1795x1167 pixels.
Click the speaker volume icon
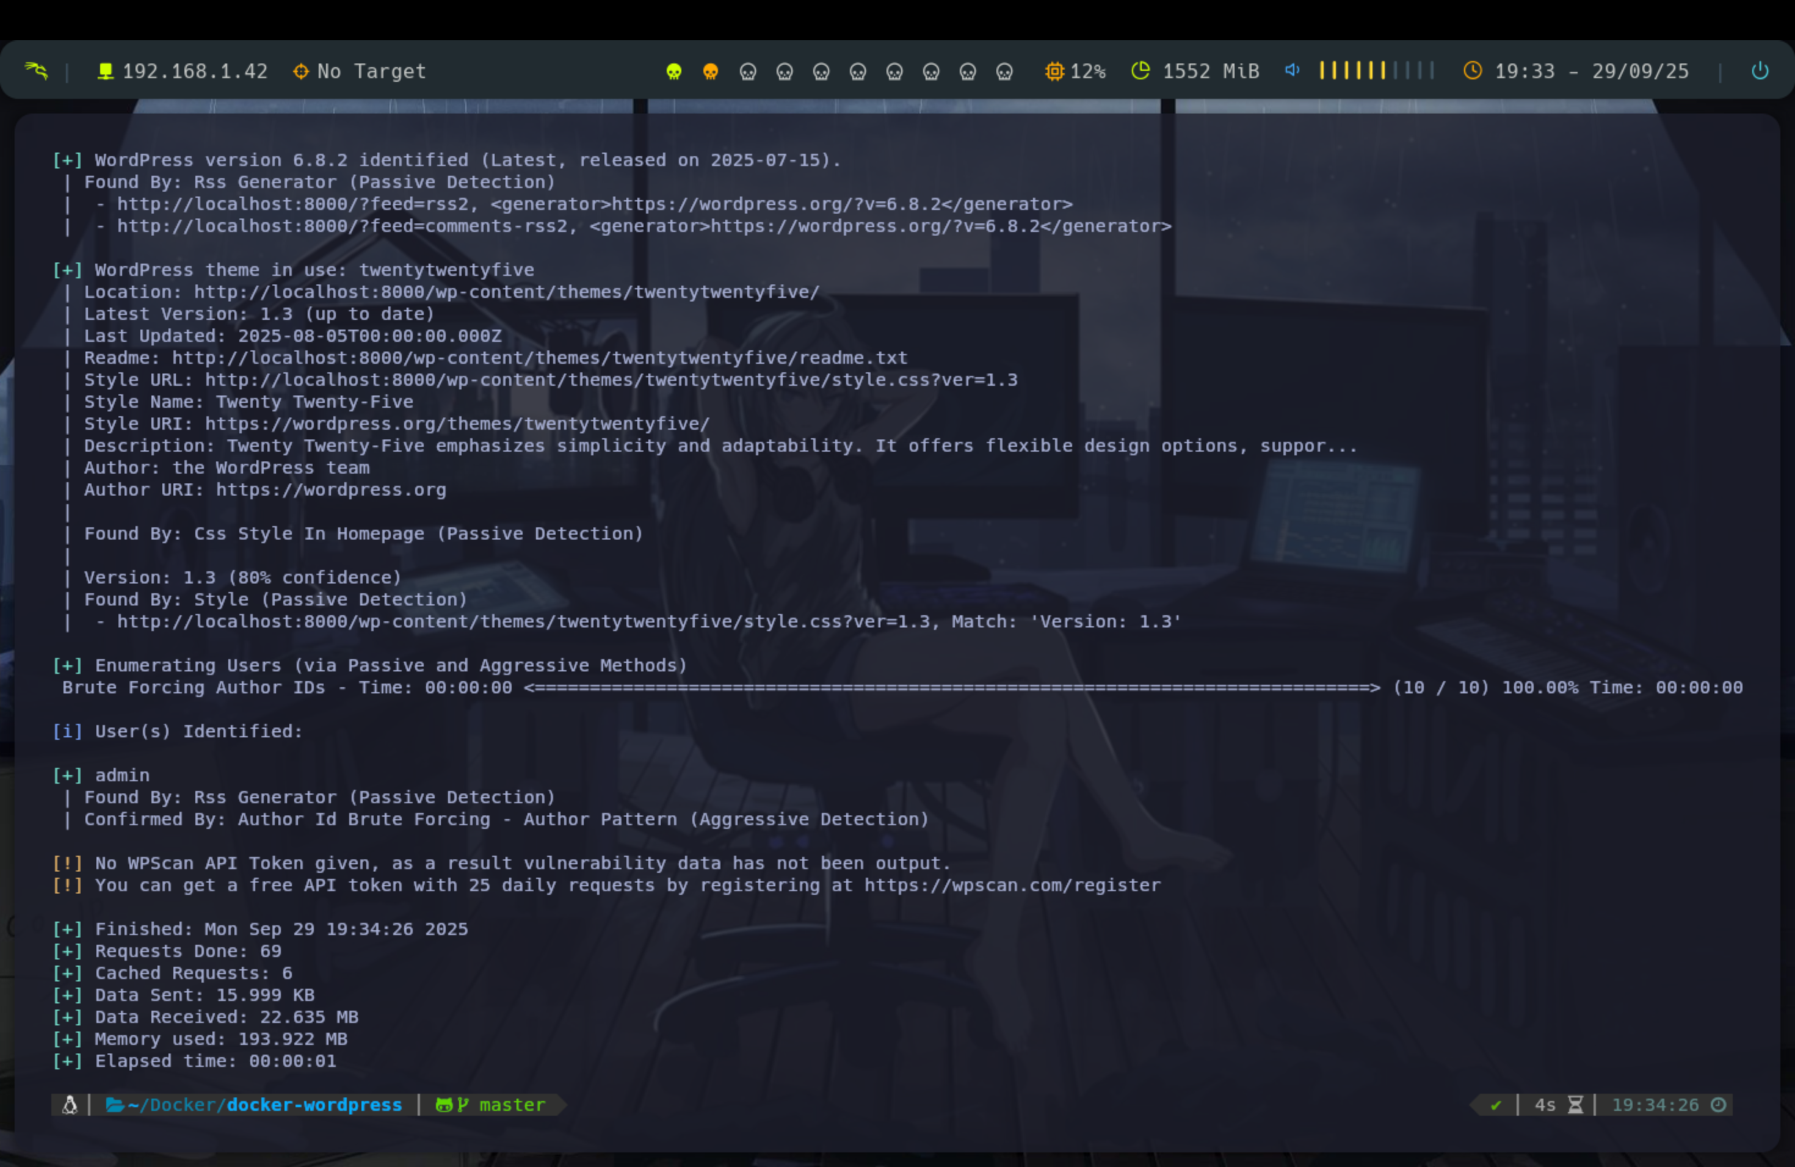1292,70
